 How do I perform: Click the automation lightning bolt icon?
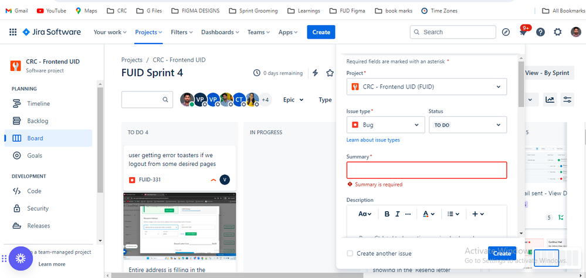click(315, 73)
